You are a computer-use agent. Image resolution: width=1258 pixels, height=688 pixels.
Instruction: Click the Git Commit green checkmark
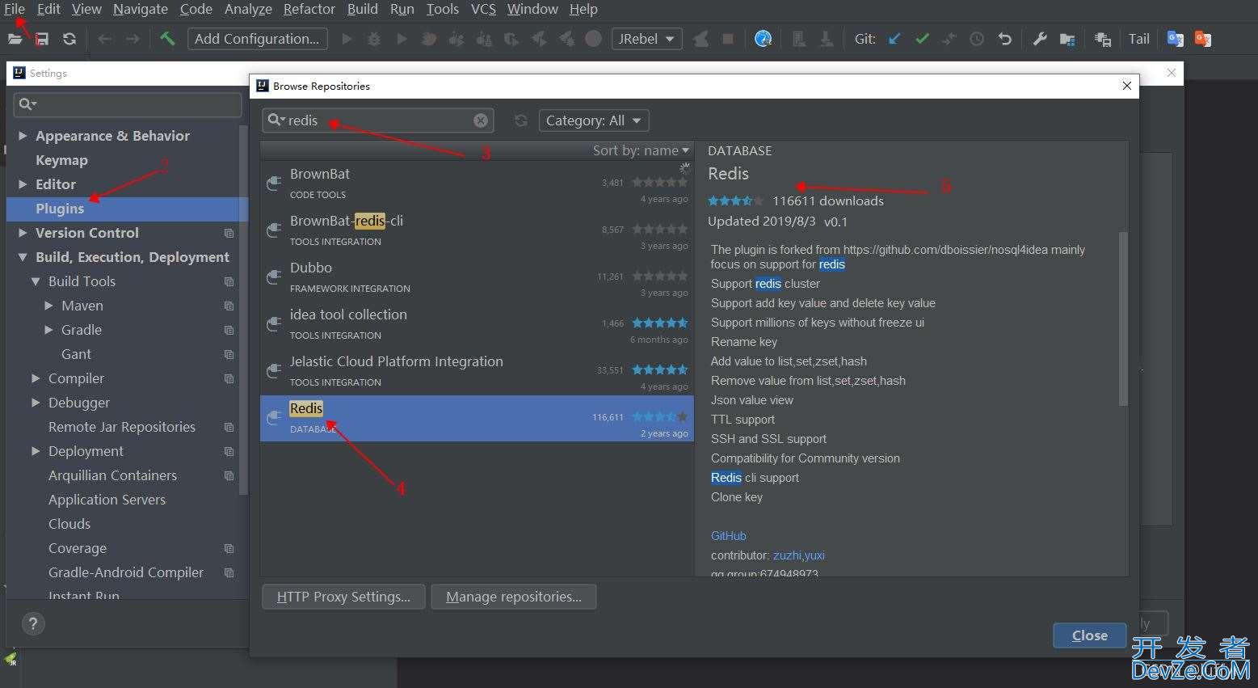[x=922, y=39]
